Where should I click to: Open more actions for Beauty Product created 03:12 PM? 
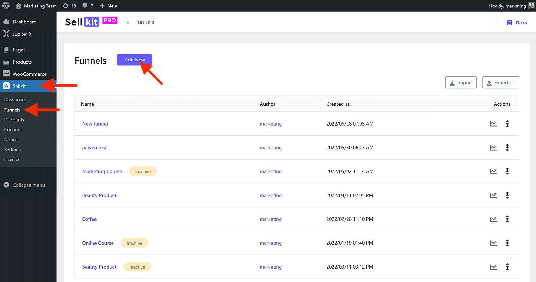(507, 267)
